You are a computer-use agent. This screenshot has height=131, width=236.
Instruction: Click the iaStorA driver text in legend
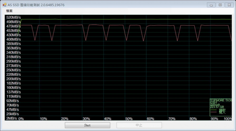click(x=215, y=105)
